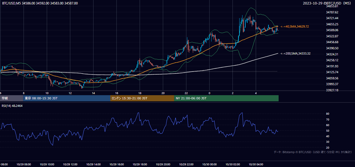Select the NY 21:00-06:00 JST session bar
Screen dimensions: 355x167
226,98
